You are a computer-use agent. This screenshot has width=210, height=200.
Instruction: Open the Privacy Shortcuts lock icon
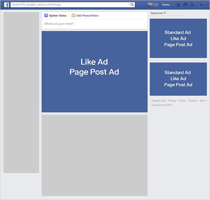pyautogui.click(x=202, y=5)
